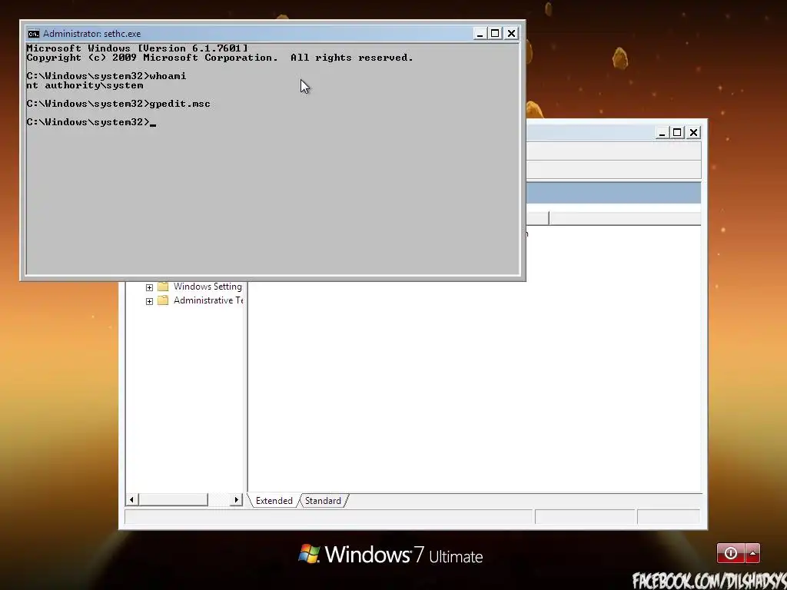787x590 pixels.
Task: Click the Administrative Templates folder icon
Action: coord(163,300)
